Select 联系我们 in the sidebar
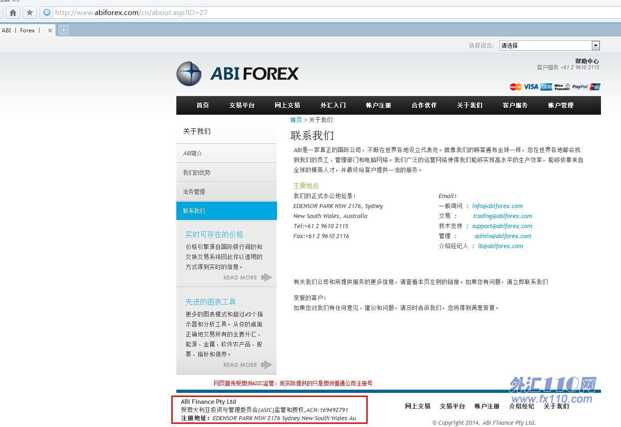This screenshot has height=427, width=621. (x=226, y=211)
